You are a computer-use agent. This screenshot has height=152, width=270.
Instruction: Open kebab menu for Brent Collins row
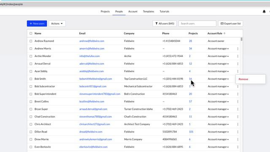coord(238,101)
